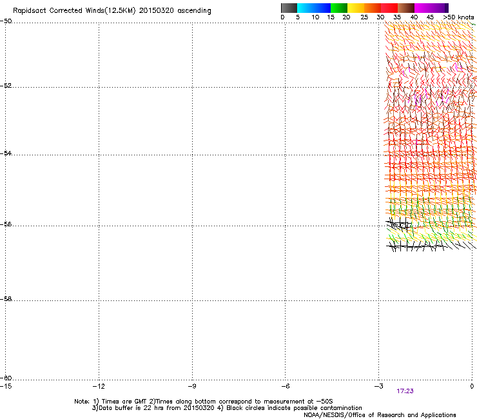Click the NOAA/NESDIS credit line
Screen dimensions: 477x419
click(x=380, y=415)
